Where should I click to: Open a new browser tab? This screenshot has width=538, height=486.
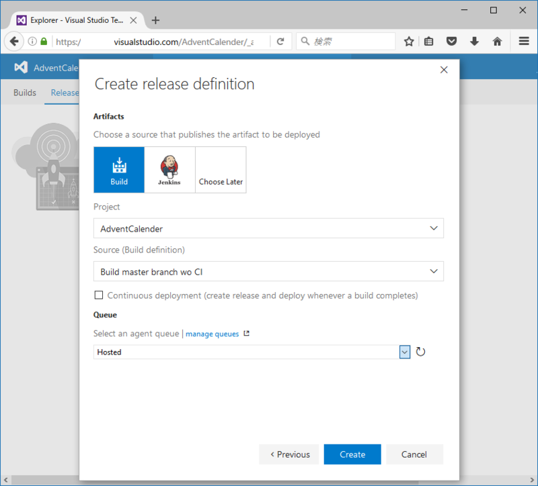click(155, 21)
